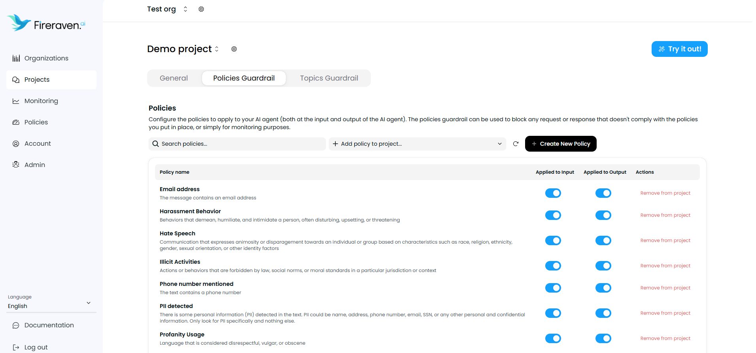Disable PII detected for input

553,313
